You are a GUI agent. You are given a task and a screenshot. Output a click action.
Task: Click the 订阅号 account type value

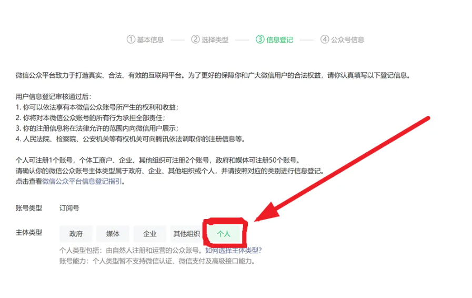[69, 208]
